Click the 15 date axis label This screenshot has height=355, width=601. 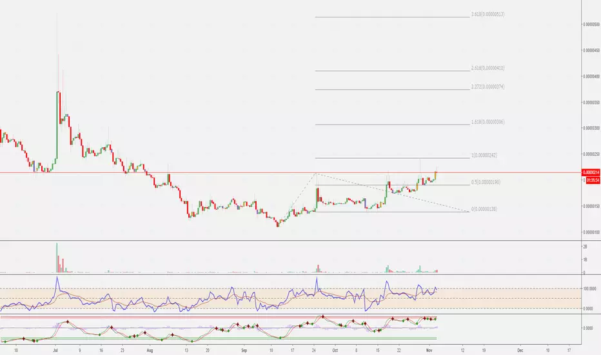click(377, 350)
